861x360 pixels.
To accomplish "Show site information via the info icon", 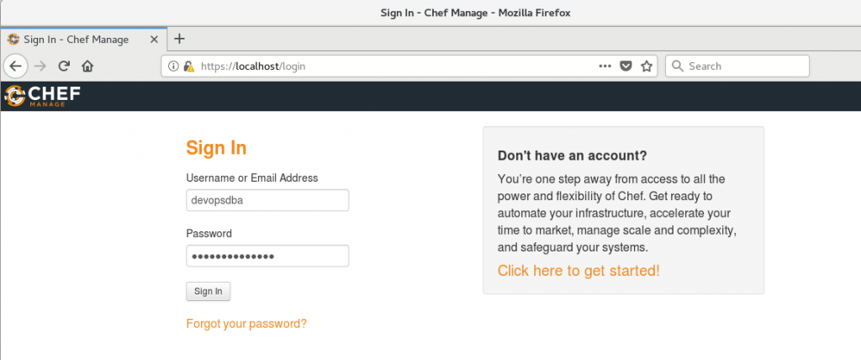I will click(173, 66).
